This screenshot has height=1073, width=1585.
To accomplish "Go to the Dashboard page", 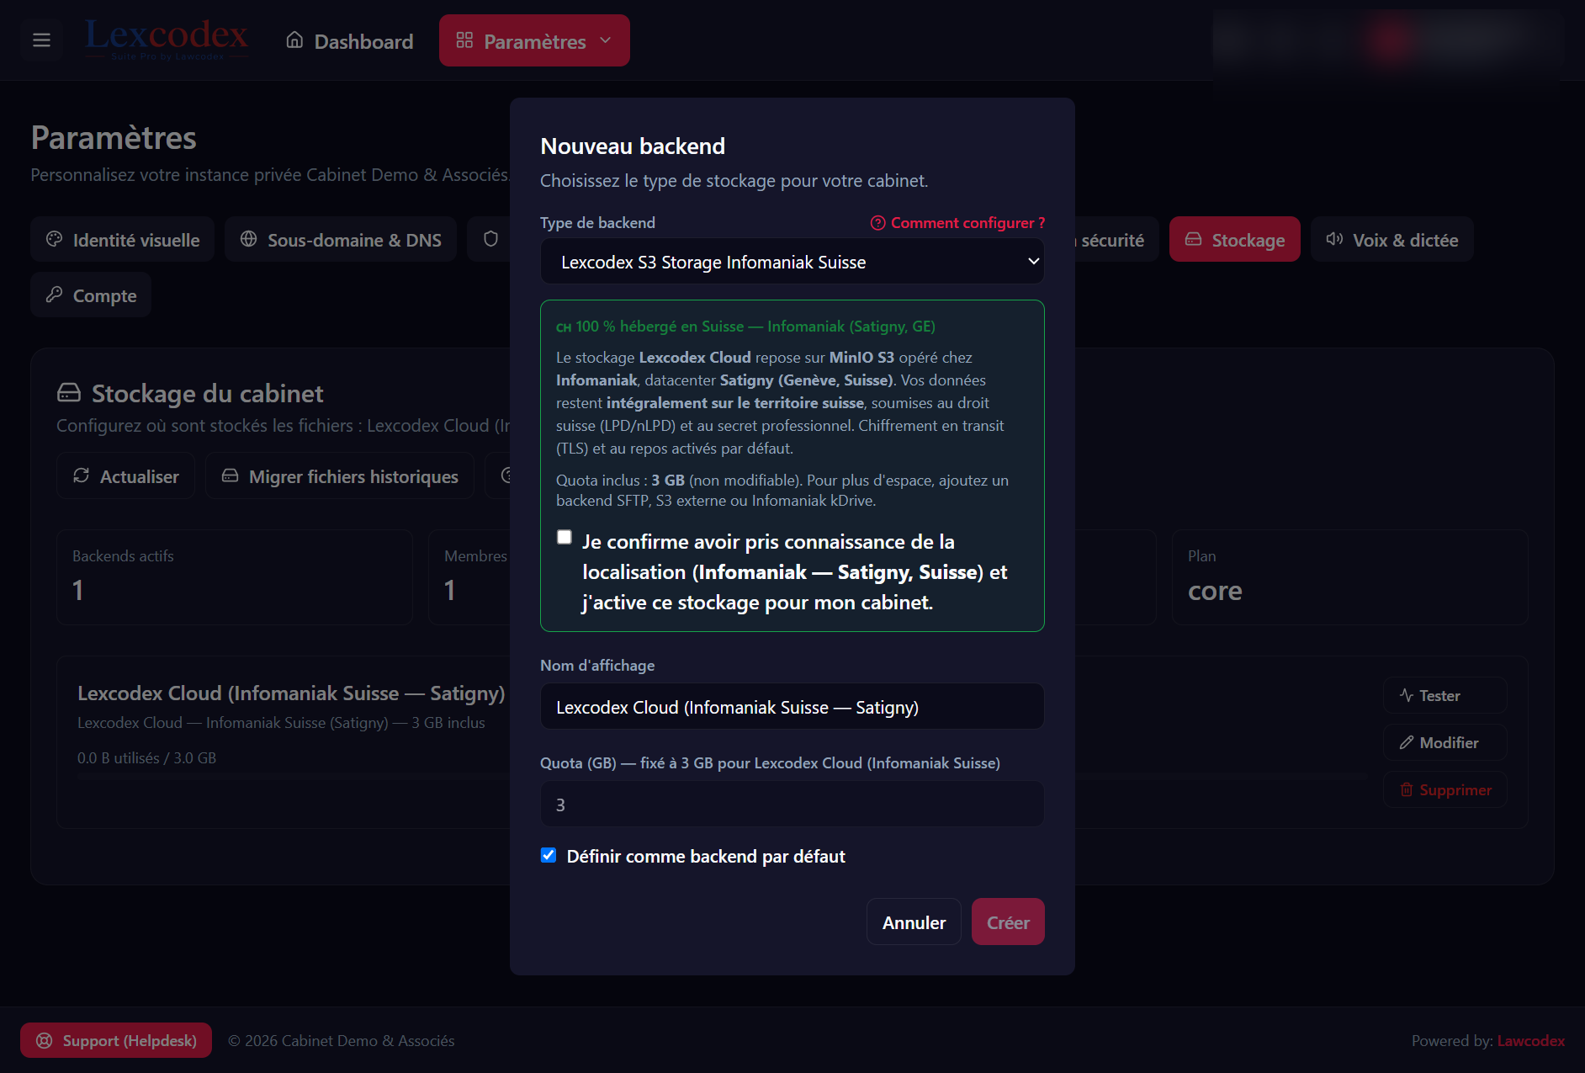I will coord(350,41).
